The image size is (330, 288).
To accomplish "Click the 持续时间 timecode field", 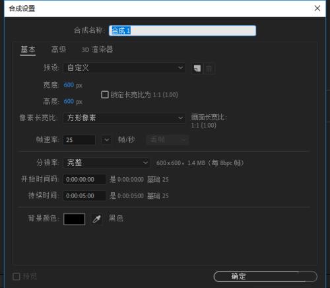I will pyautogui.click(x=84, y=196).
